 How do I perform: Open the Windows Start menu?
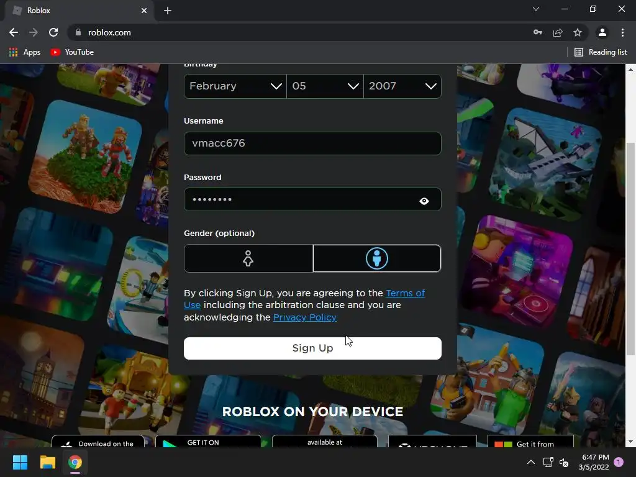coord(20,462)
